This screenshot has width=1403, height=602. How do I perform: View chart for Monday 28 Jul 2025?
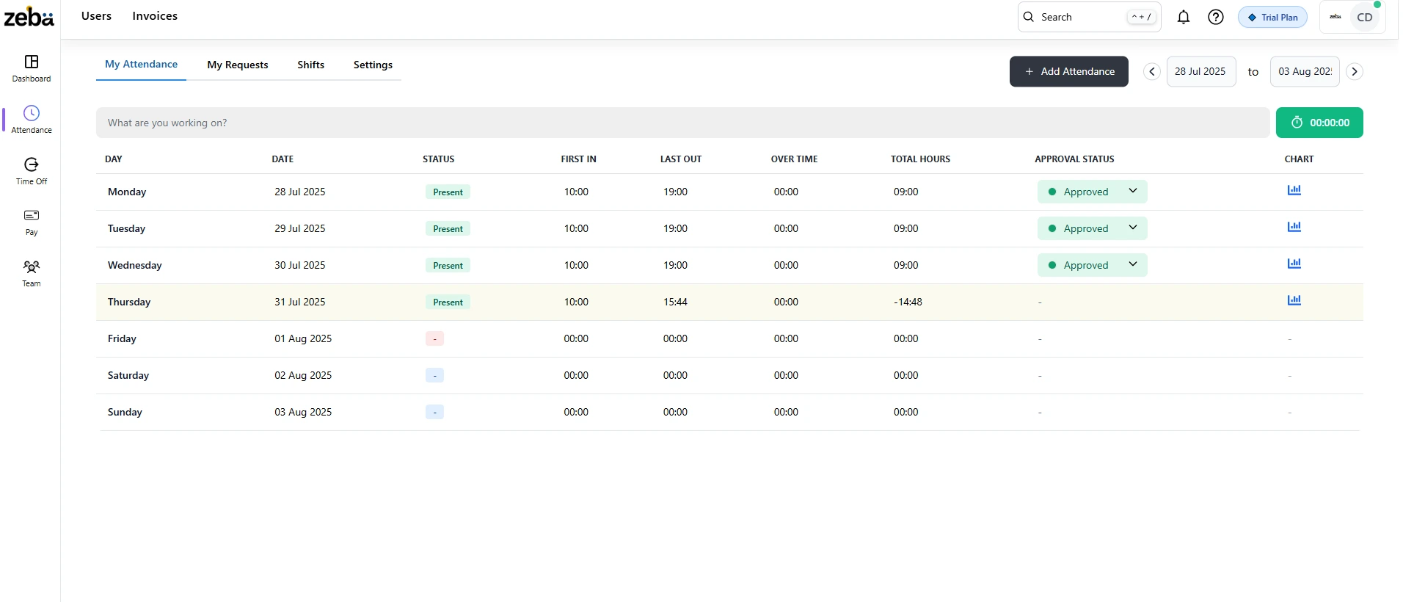[1294, 190]
